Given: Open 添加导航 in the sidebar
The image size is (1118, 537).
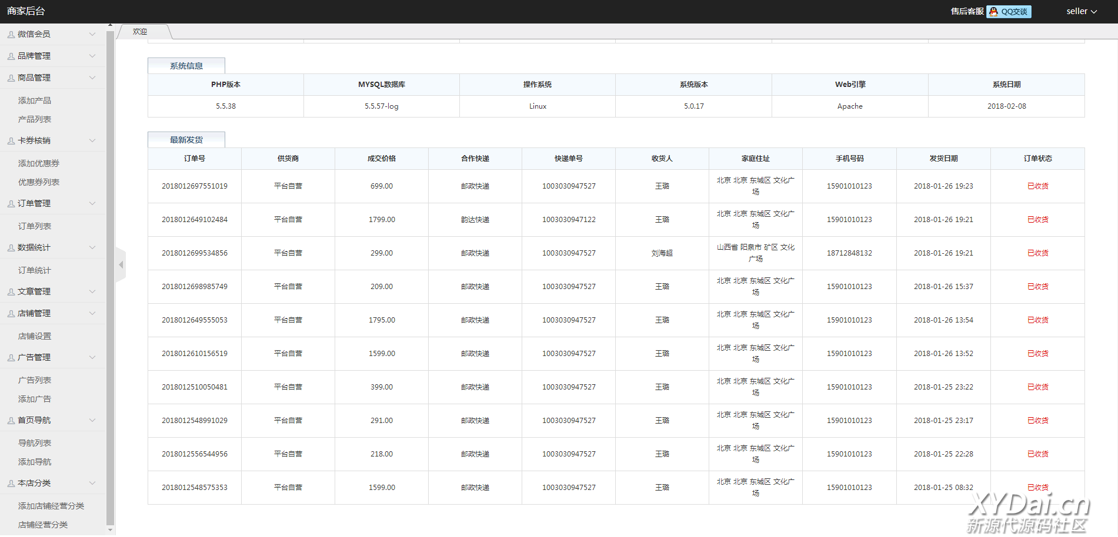Looking at the screenshot, I should pos(35,462).
